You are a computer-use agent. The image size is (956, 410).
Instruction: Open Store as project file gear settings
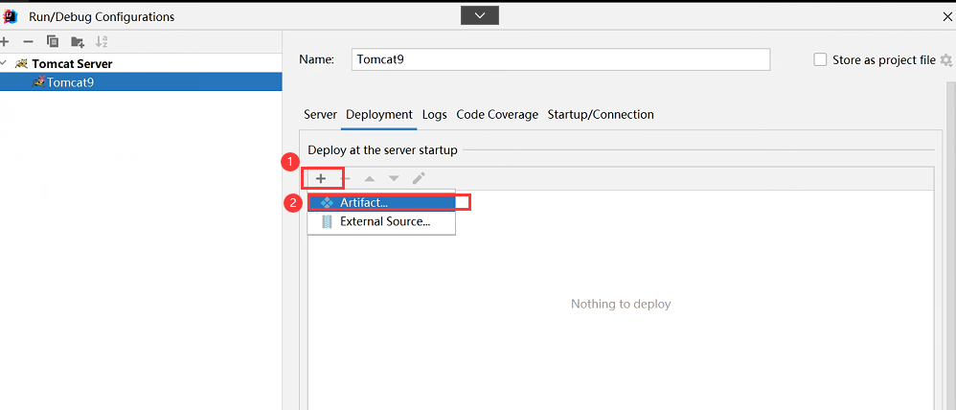[946, 59]
